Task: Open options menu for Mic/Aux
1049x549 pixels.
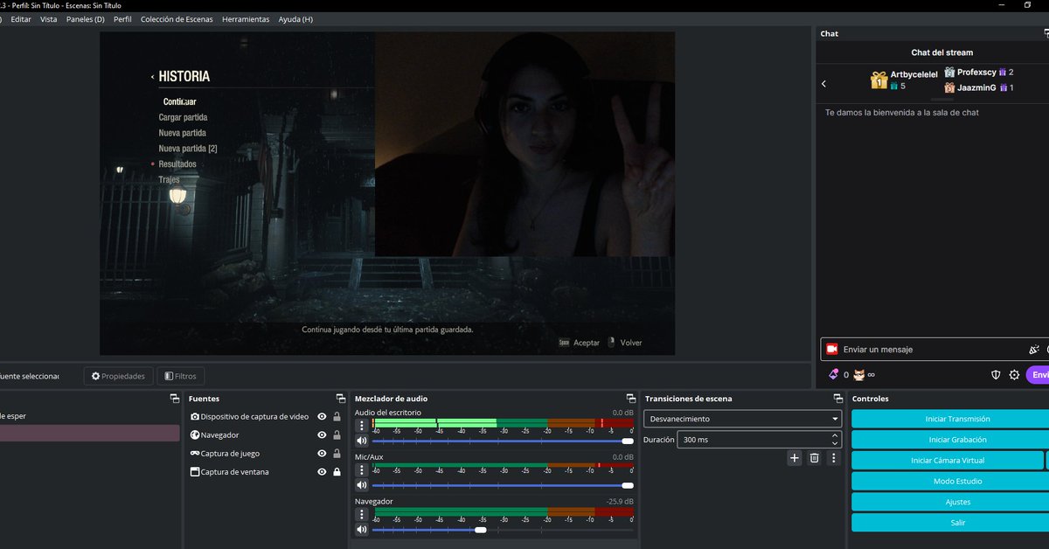Action: (x=362, y=470)
